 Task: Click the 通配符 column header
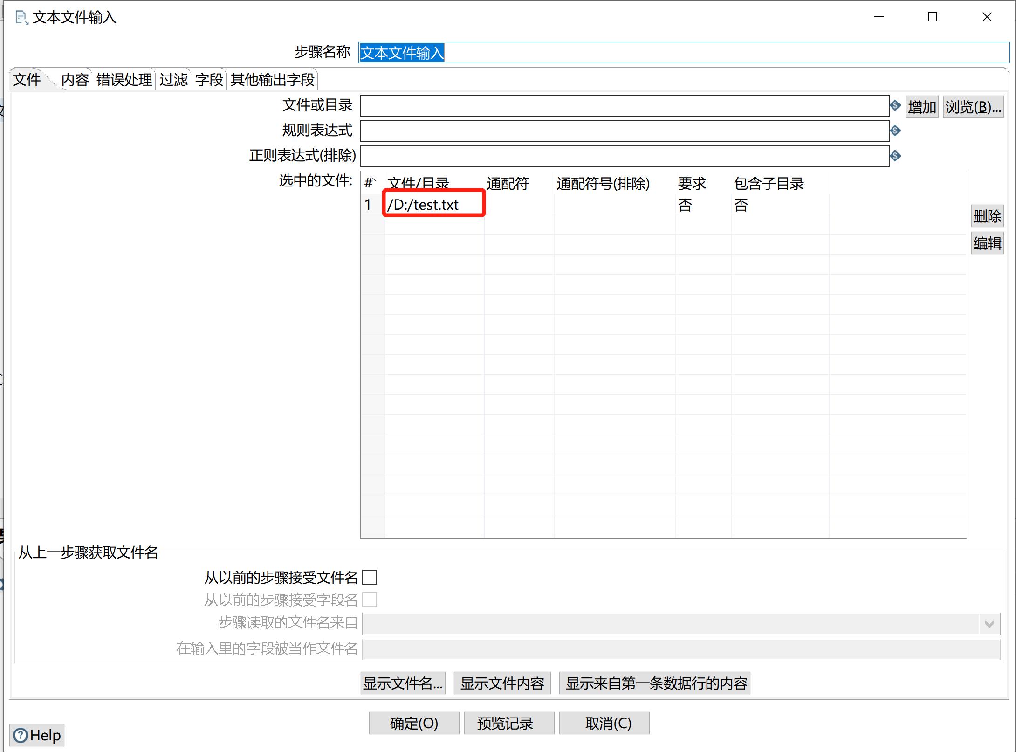(519, 184)
